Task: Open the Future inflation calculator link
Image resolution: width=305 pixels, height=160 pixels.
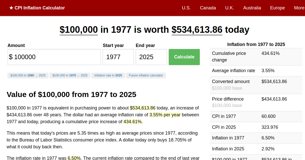Action: (x=146, y=75)
